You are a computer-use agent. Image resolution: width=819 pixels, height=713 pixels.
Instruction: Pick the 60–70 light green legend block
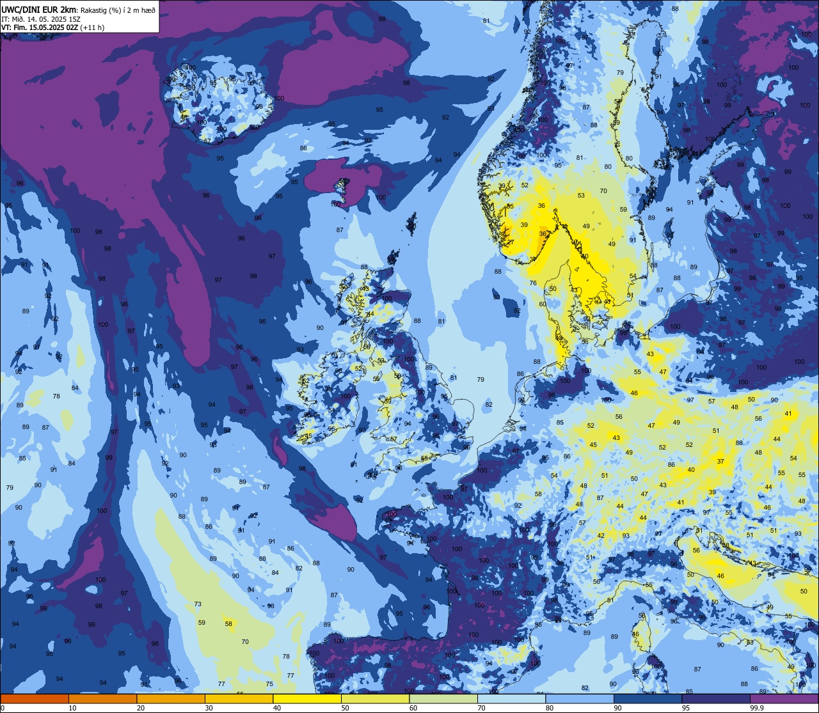[x=443, y=698]
